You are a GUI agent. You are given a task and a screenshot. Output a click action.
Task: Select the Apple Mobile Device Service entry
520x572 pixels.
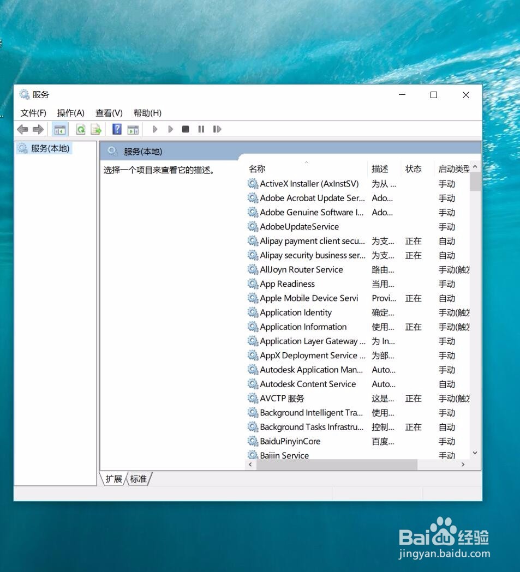tap(304, 298)
